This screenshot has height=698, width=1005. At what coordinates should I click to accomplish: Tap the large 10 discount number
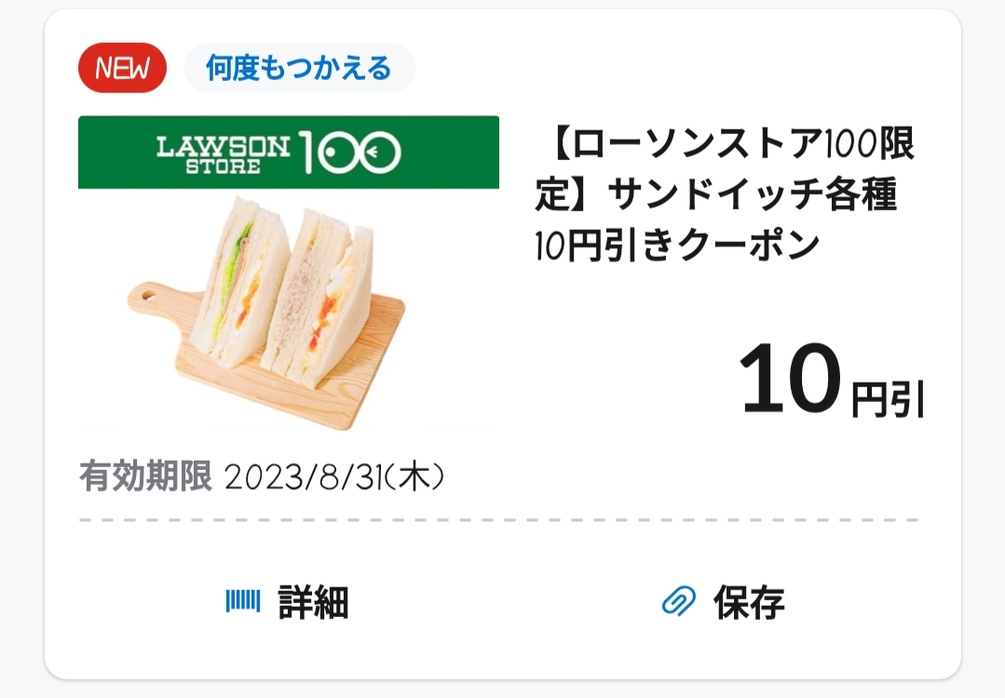click(x=790, y=379)
